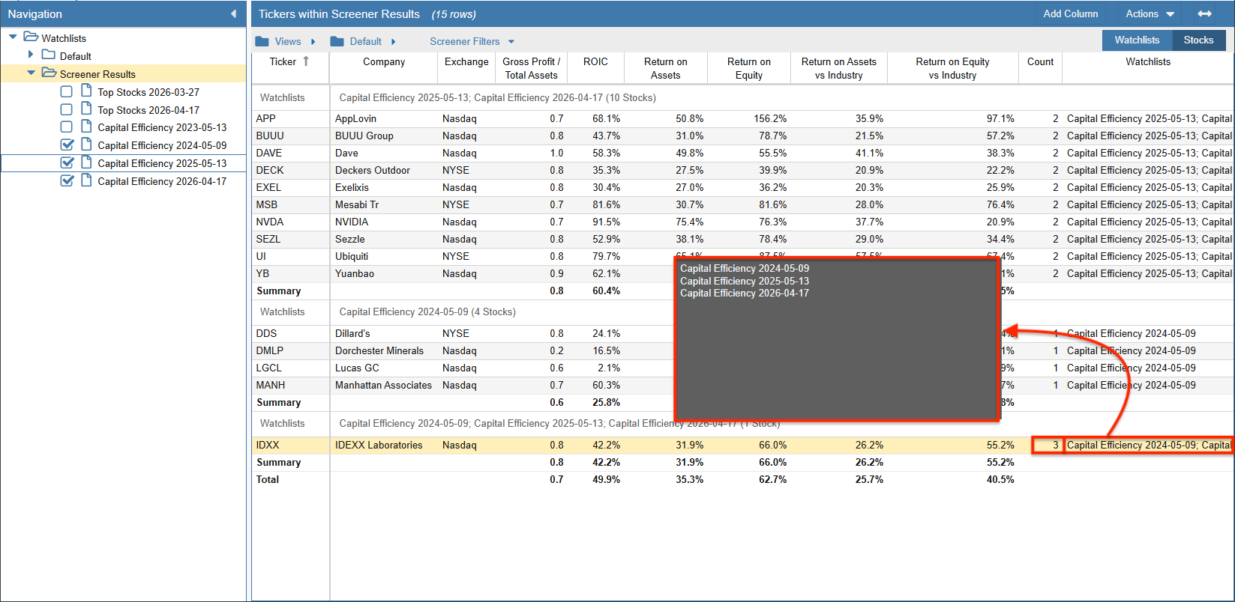
Task: Click the Screener Results folder icon
Action: coord(49,73)
